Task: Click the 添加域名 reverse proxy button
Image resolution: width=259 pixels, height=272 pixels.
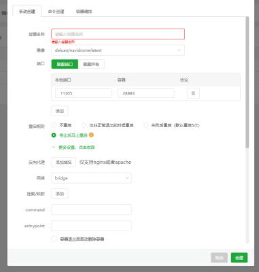Action: click(63, 163)
